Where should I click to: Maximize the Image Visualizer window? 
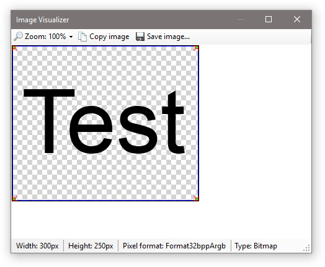269,19
